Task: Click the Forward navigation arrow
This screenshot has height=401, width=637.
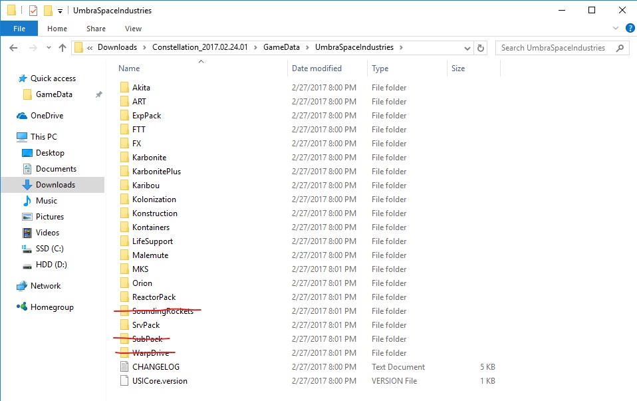Action: click(33, 48)
